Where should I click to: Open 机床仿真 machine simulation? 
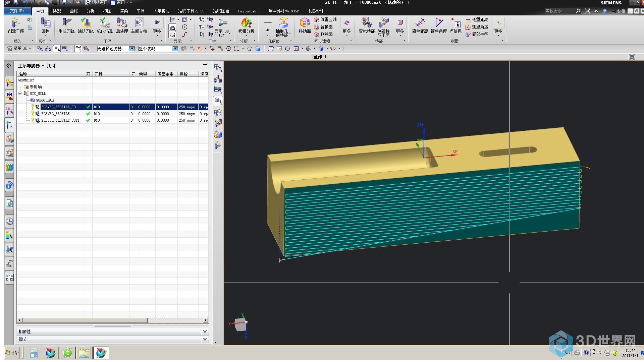[x=105, y=25]
